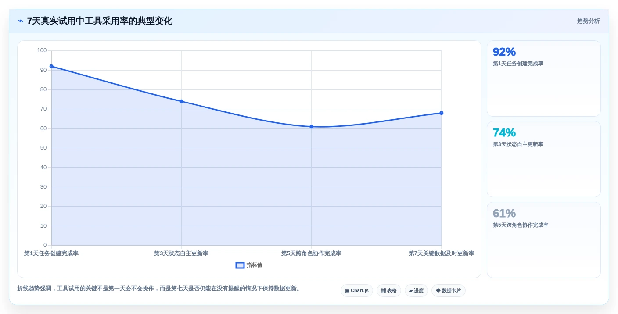
Task: Click the footer note starting 折线趋势强调
Action: pyautogui.click(x=159, y=289)
